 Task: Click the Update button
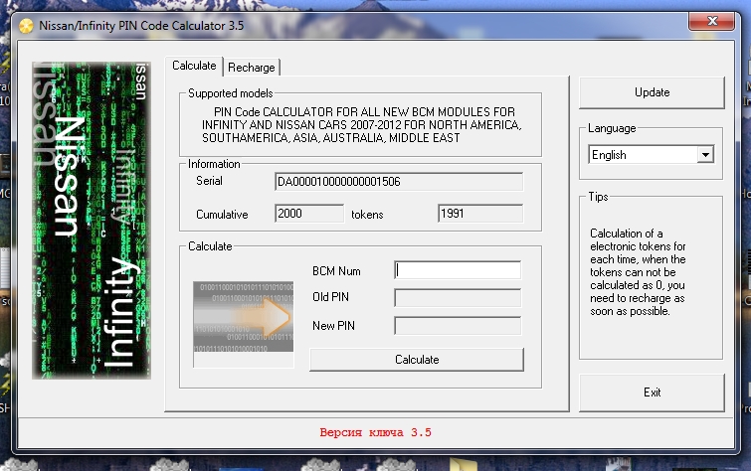click(652, 92)
